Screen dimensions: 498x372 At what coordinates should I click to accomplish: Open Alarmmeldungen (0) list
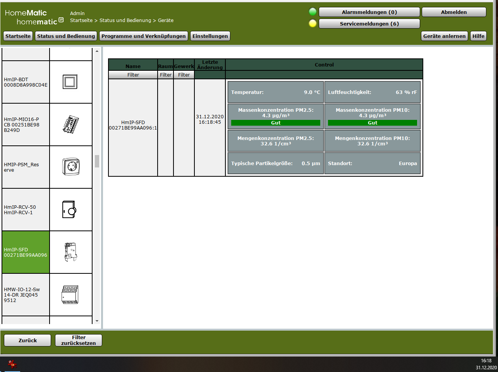369,12
